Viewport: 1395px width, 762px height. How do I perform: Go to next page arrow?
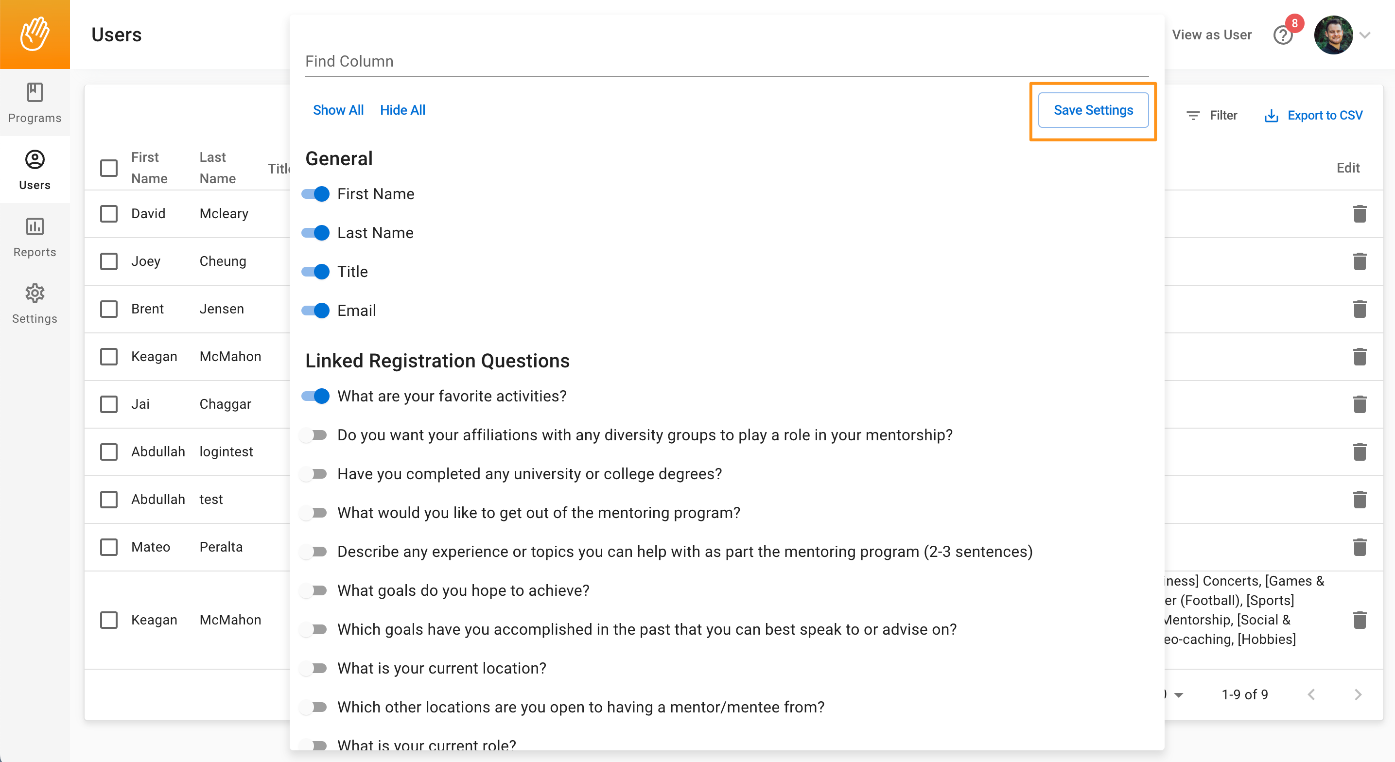pos(1358,694)
